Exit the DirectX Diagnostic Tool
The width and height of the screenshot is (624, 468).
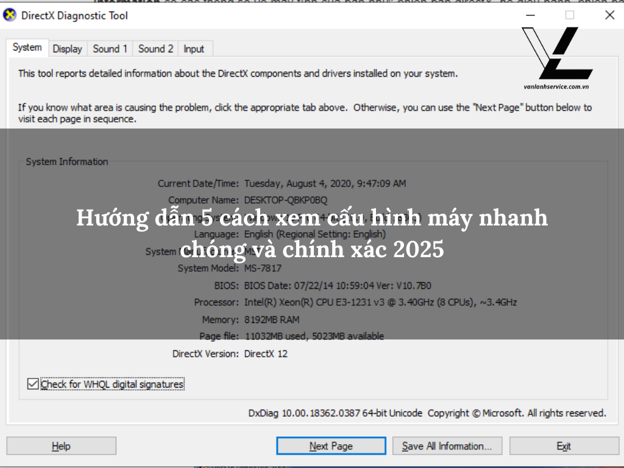click(563, 445)
